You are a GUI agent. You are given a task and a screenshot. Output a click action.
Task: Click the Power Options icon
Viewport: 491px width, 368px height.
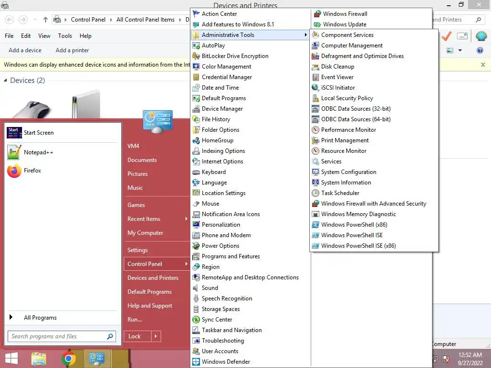(196, 246)
